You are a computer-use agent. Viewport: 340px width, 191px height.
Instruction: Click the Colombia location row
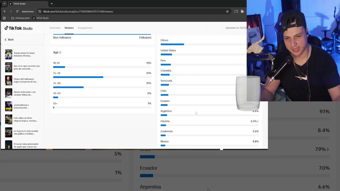pos(203,72)
